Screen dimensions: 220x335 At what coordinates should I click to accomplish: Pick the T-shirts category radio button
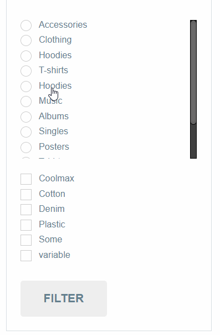click(26, 71)
